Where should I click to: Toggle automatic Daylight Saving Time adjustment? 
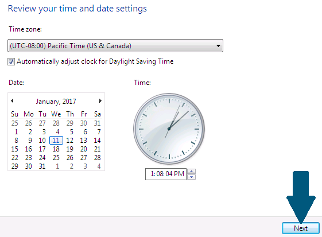11,61
